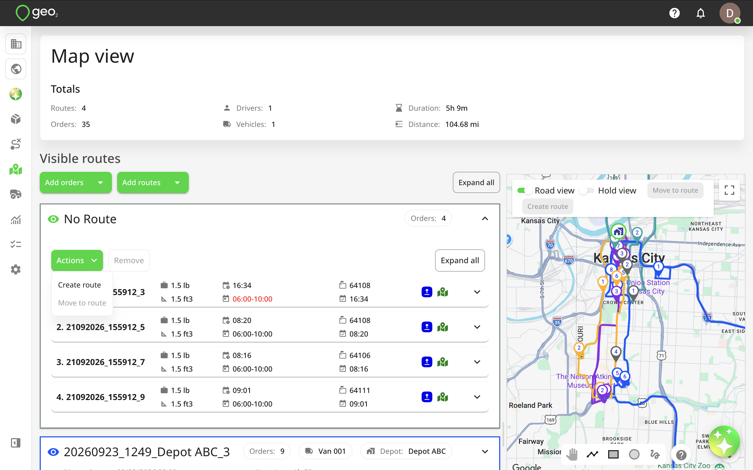Open Add orders dropdown arrow
753x470 pixels.
100,183
